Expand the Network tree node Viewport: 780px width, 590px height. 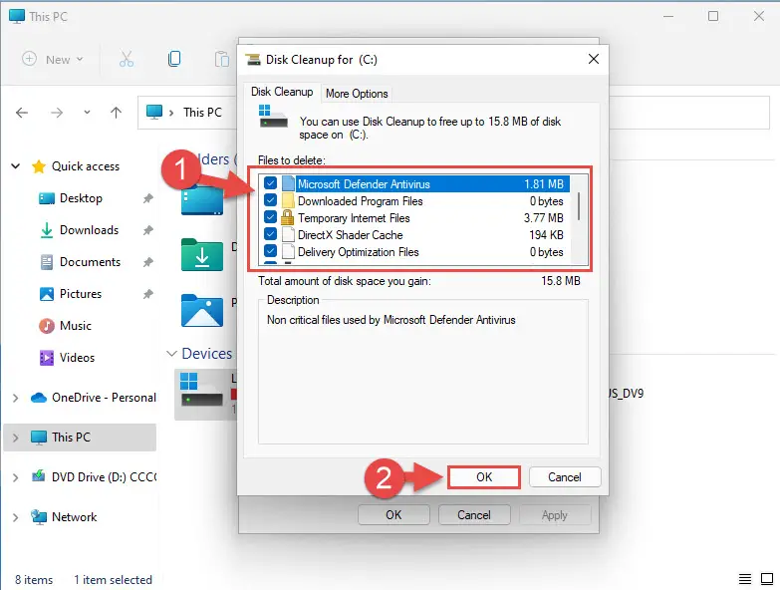pos(15,517)
